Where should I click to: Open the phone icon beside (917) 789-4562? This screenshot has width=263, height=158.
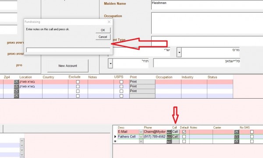click(169, 137)
